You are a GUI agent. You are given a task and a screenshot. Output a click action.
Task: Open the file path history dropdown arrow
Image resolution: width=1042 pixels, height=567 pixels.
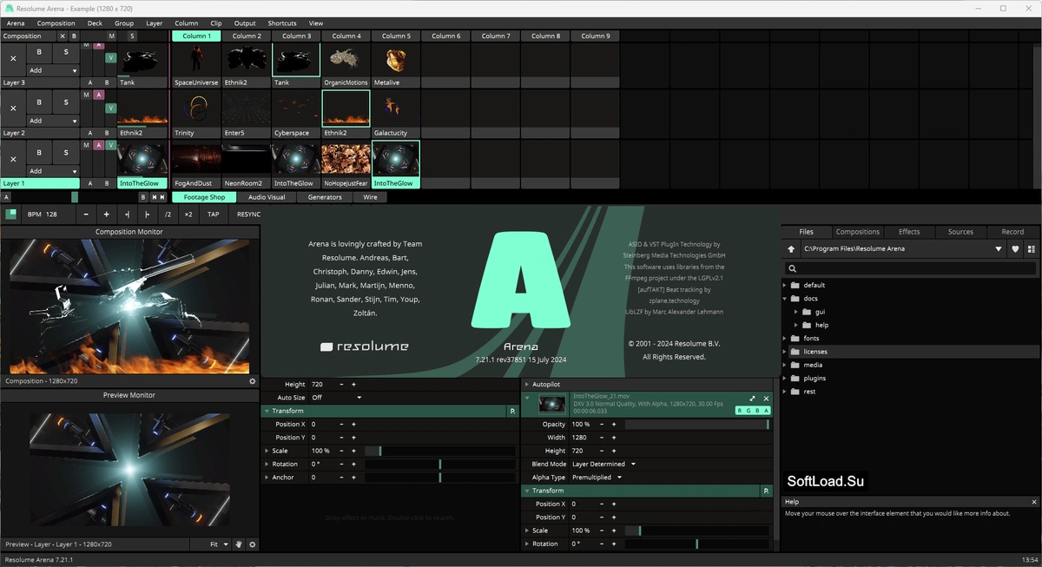pyautogui.click(x=999, y=249)
